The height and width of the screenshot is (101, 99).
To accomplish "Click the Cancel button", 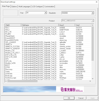I will [81, 98].
